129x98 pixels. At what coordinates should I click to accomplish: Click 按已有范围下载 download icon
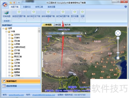[63, 12]
